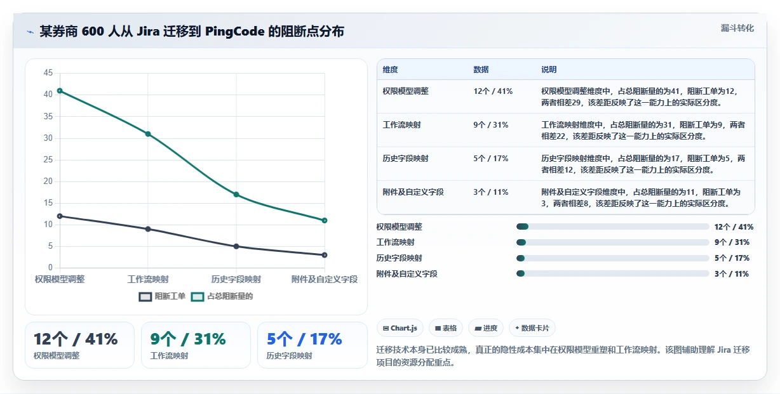This screenshot has height=394, width=780.
Task: Select the 进度 tag chip
Action: pos(486,328)
